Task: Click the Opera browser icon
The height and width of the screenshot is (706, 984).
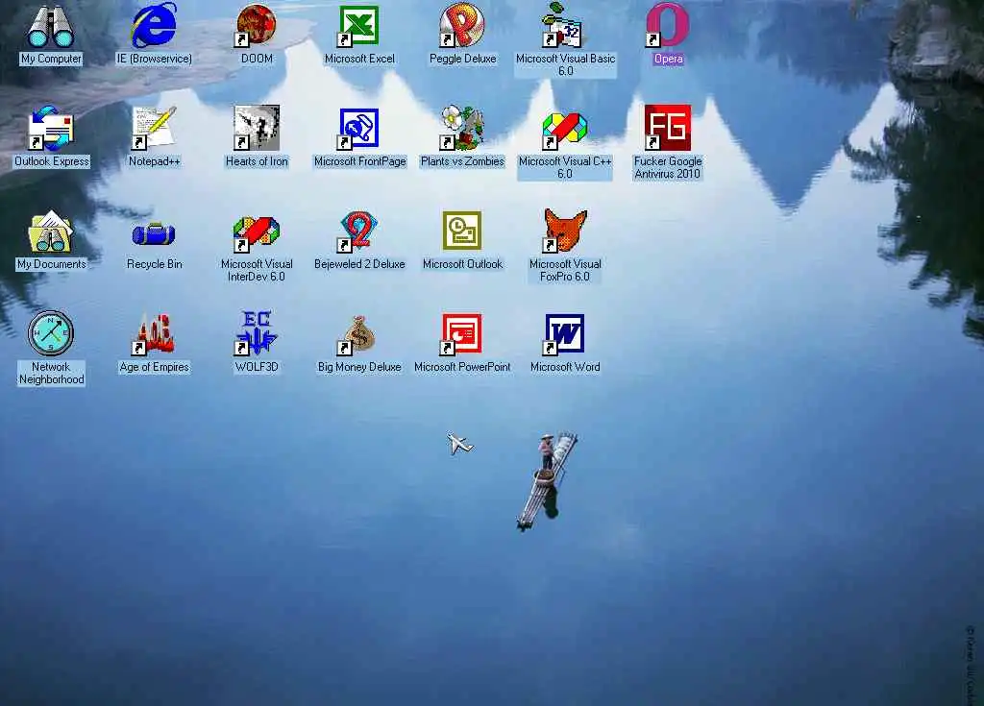Action: (x=668, y=26)
